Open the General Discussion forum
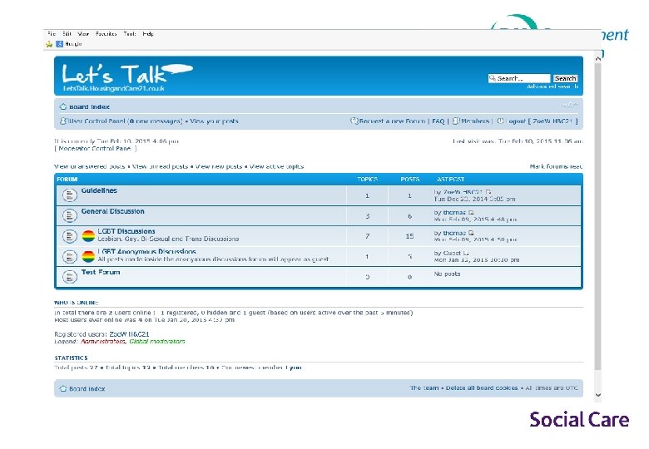The height and width of the screenshot is (449, 649). (x=112, y=211)
